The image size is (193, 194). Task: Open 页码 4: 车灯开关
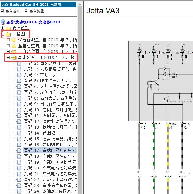[x=40, y=75]
